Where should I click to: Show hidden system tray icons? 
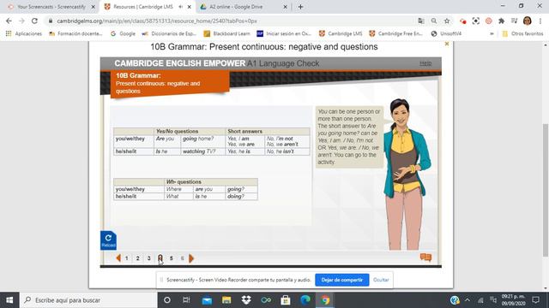point(468,300)
